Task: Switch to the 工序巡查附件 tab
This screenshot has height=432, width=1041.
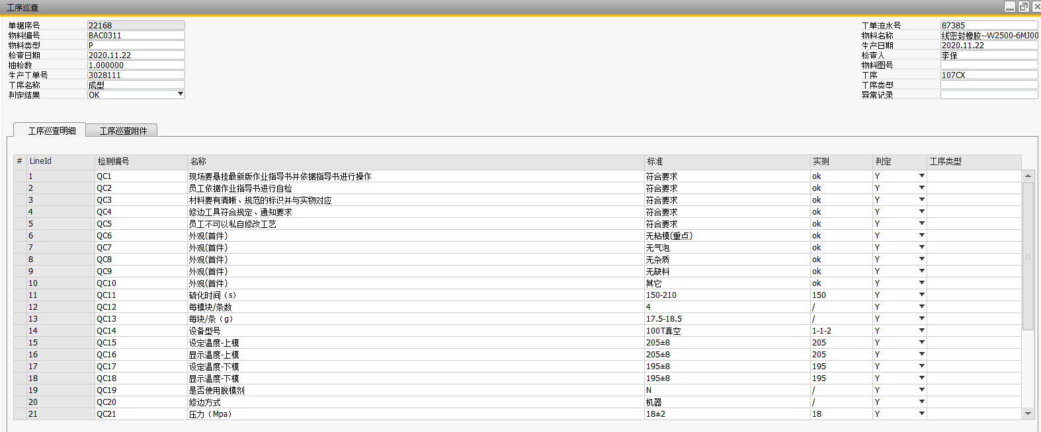Action: pos(123,131)
